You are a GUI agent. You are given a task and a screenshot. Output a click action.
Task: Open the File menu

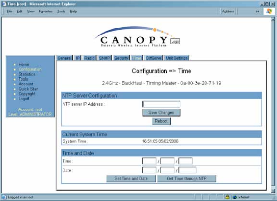point(9,12)
